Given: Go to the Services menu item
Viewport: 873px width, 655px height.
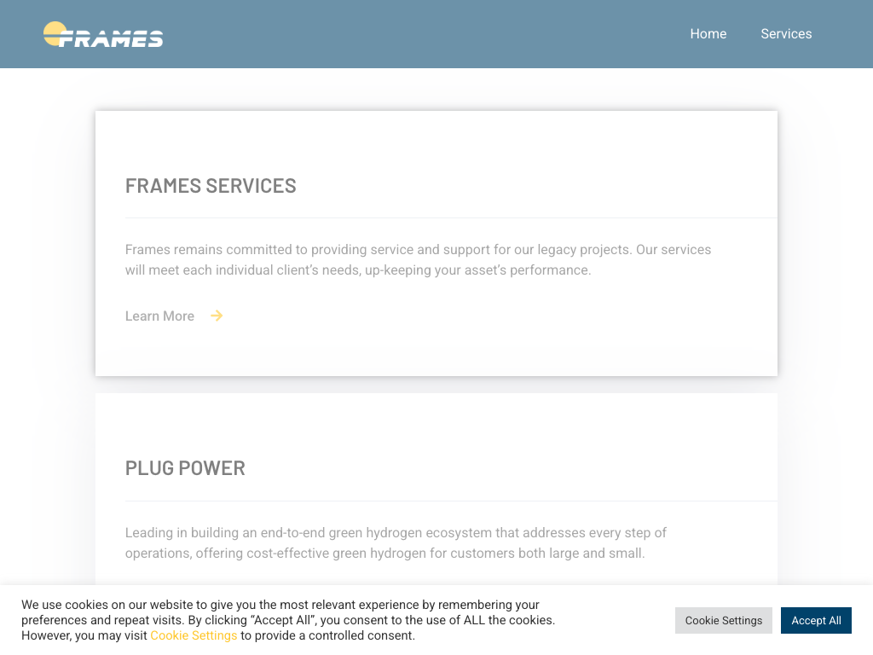Looking at the screenshot, I should click(786, 34).
